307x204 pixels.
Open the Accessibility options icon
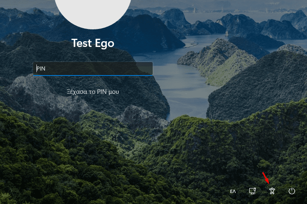pos(272,191)
